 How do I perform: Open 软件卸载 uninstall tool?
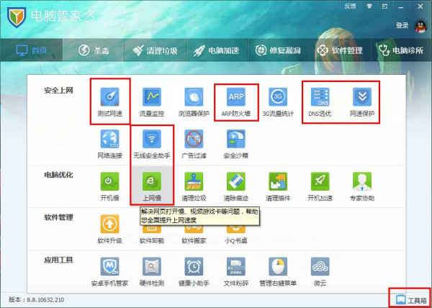(x=152, y=233)
